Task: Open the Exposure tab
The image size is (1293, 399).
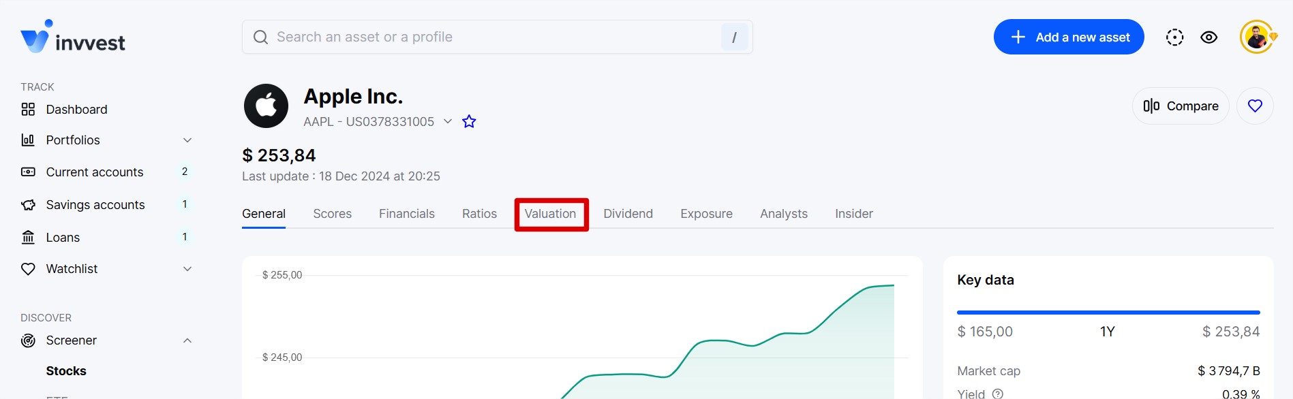Action: point(707,214)
